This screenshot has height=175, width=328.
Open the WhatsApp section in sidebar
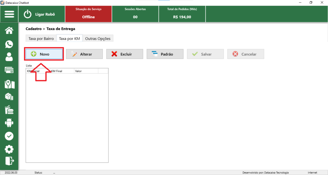coord(9,44)
